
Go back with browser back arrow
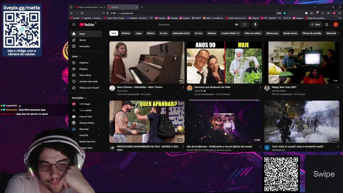point(72,13)
